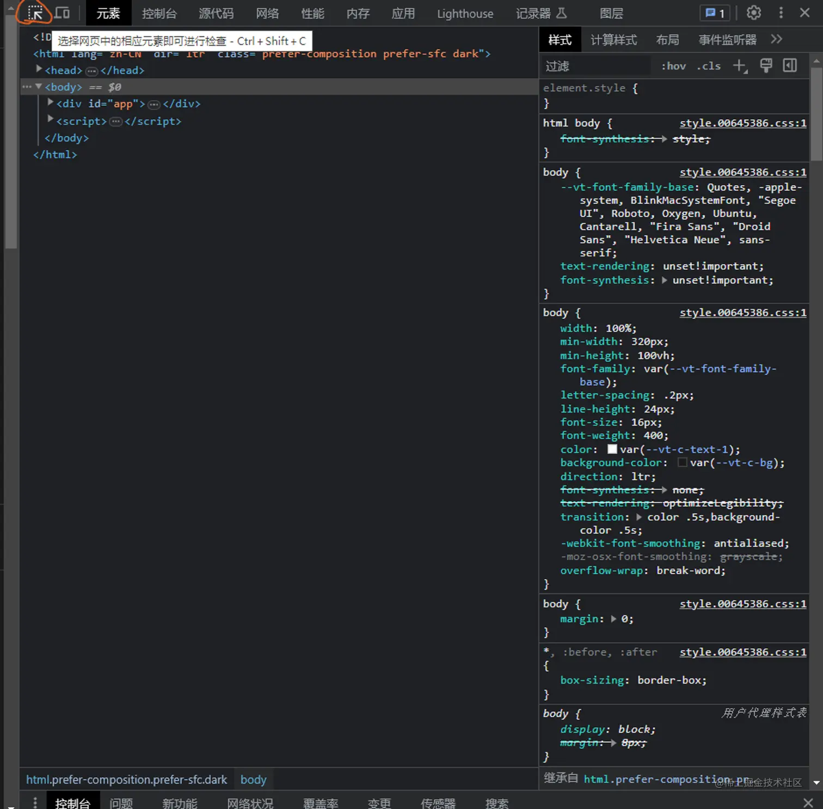Toggle the device toolbar icon
Image resolution: width=823 pixels, height=809 pixels.
click(63, 13)
